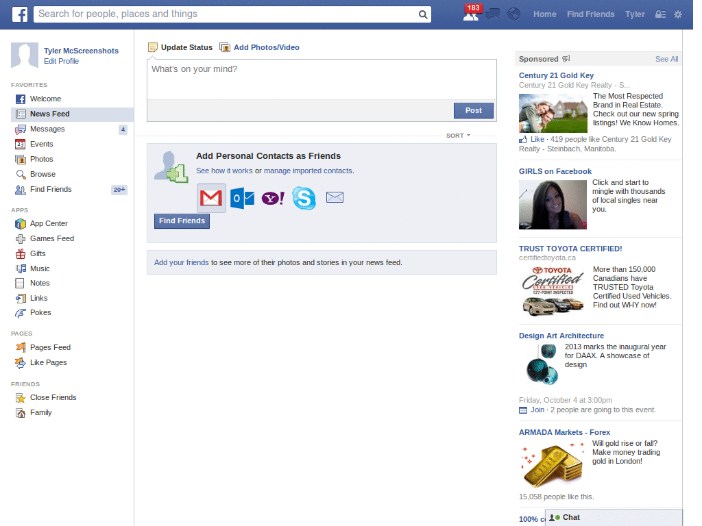The height and width of the screenshot is (526, 702).
Task: Open Century 21 Gold Key ad title
Action: point(556,75)
